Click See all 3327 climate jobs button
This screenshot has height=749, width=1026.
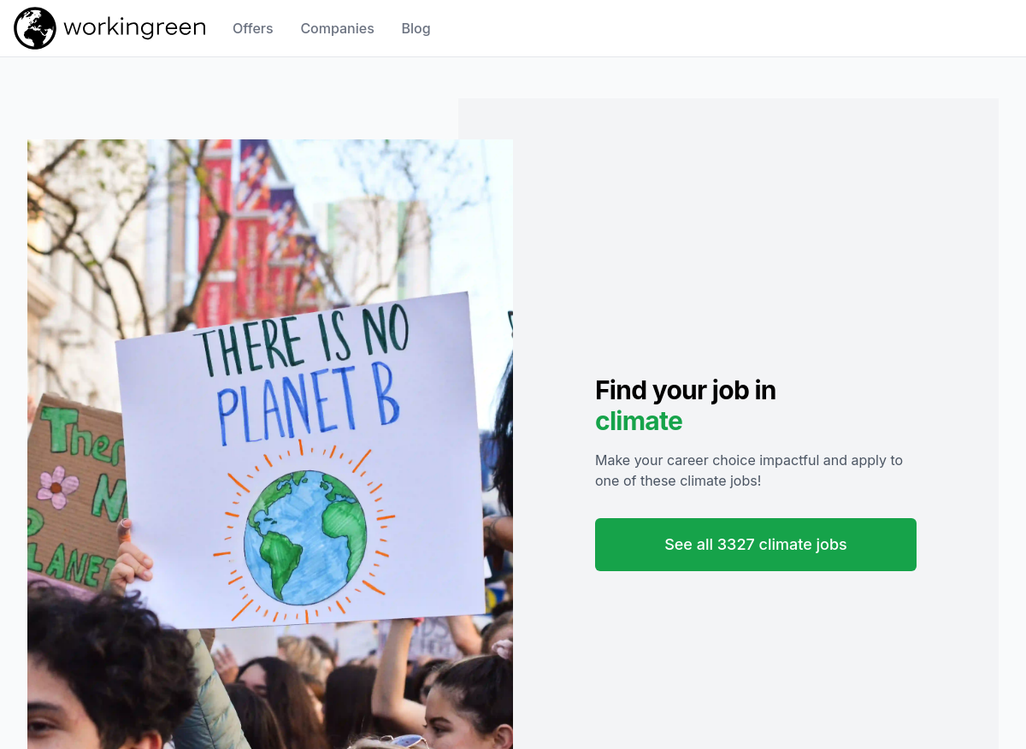(756, 545)
